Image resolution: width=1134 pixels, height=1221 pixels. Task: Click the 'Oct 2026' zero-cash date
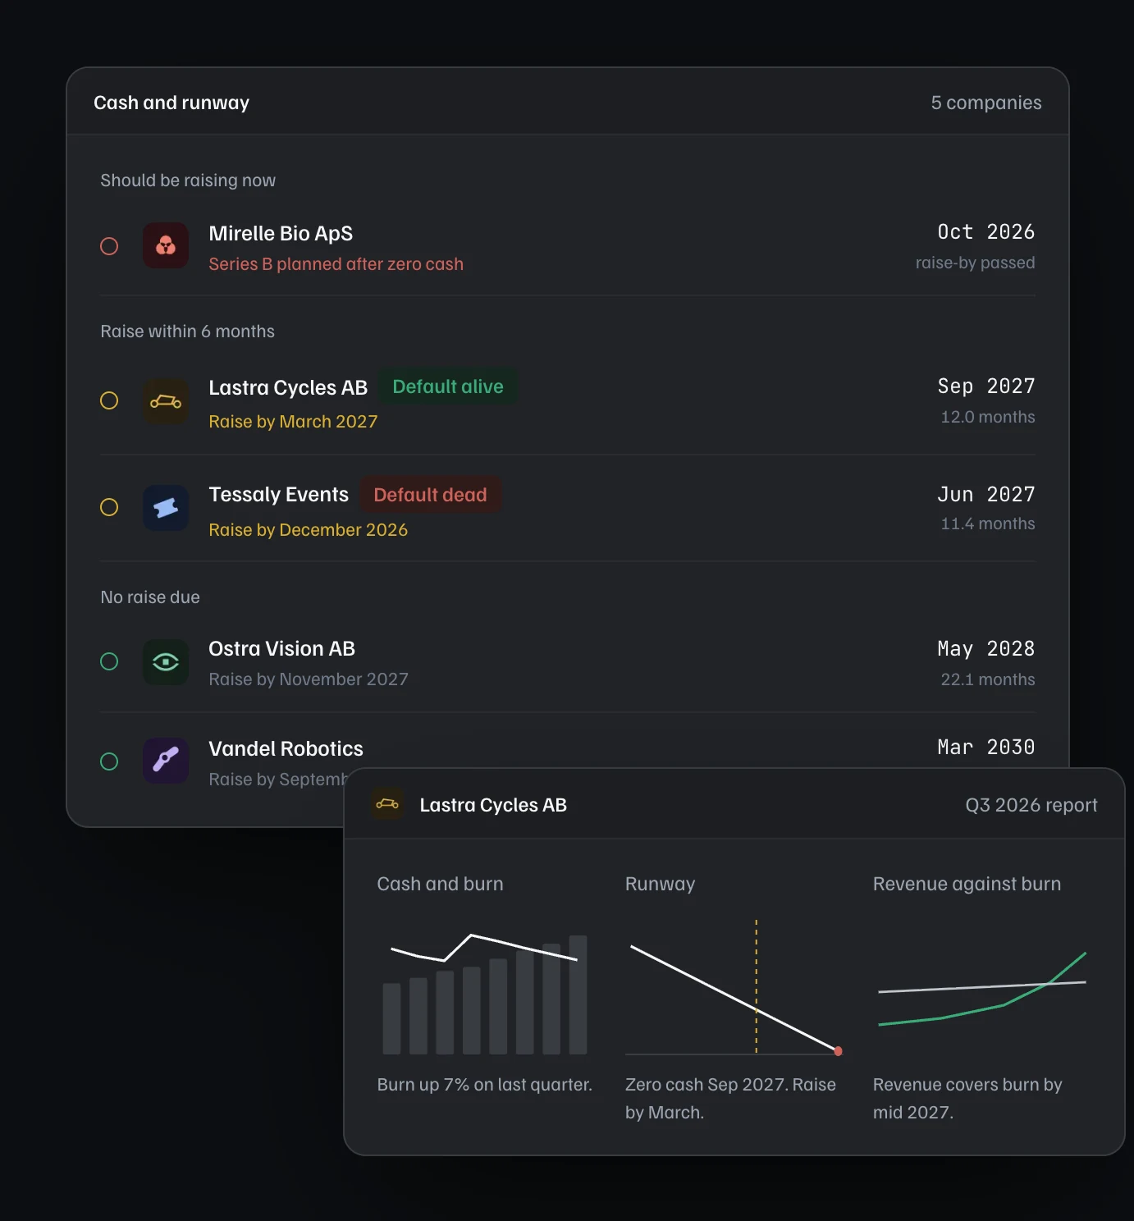[986, 232]
